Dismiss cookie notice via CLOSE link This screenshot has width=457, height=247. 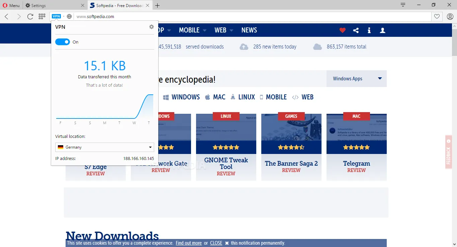pos(216,243)
